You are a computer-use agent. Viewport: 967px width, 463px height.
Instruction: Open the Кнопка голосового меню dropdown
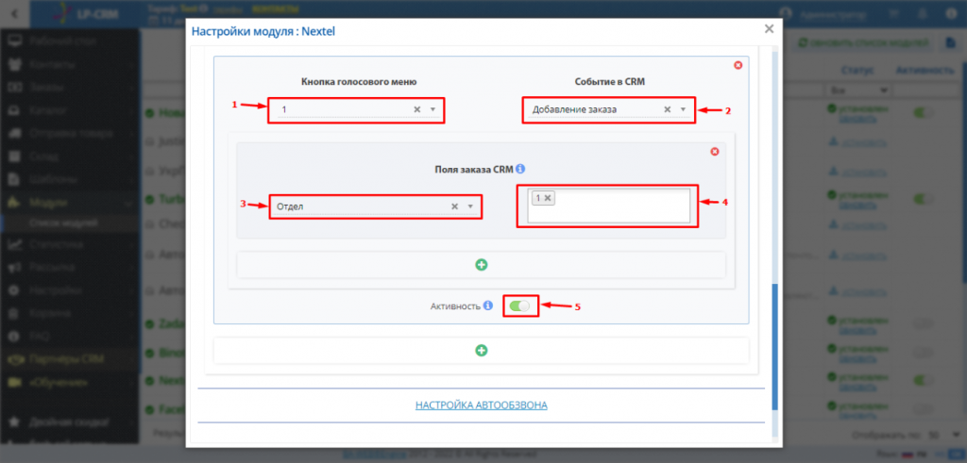pyautogui.click(x=433, y=109)
